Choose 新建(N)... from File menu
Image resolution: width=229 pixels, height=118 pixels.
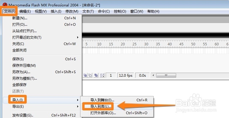pos(42,18)
